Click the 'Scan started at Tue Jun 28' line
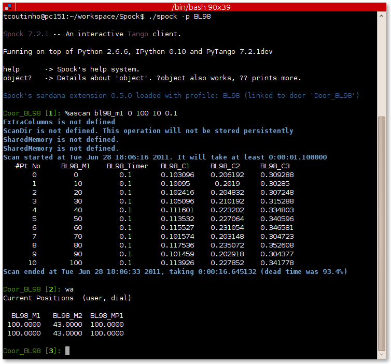Screen dimensions: 391x364 [x=165, y=157]
